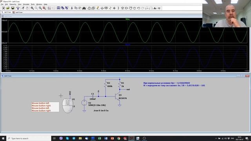Open Excel from the taskbar
The image size is (251, 141).
[x=99, y=138]
